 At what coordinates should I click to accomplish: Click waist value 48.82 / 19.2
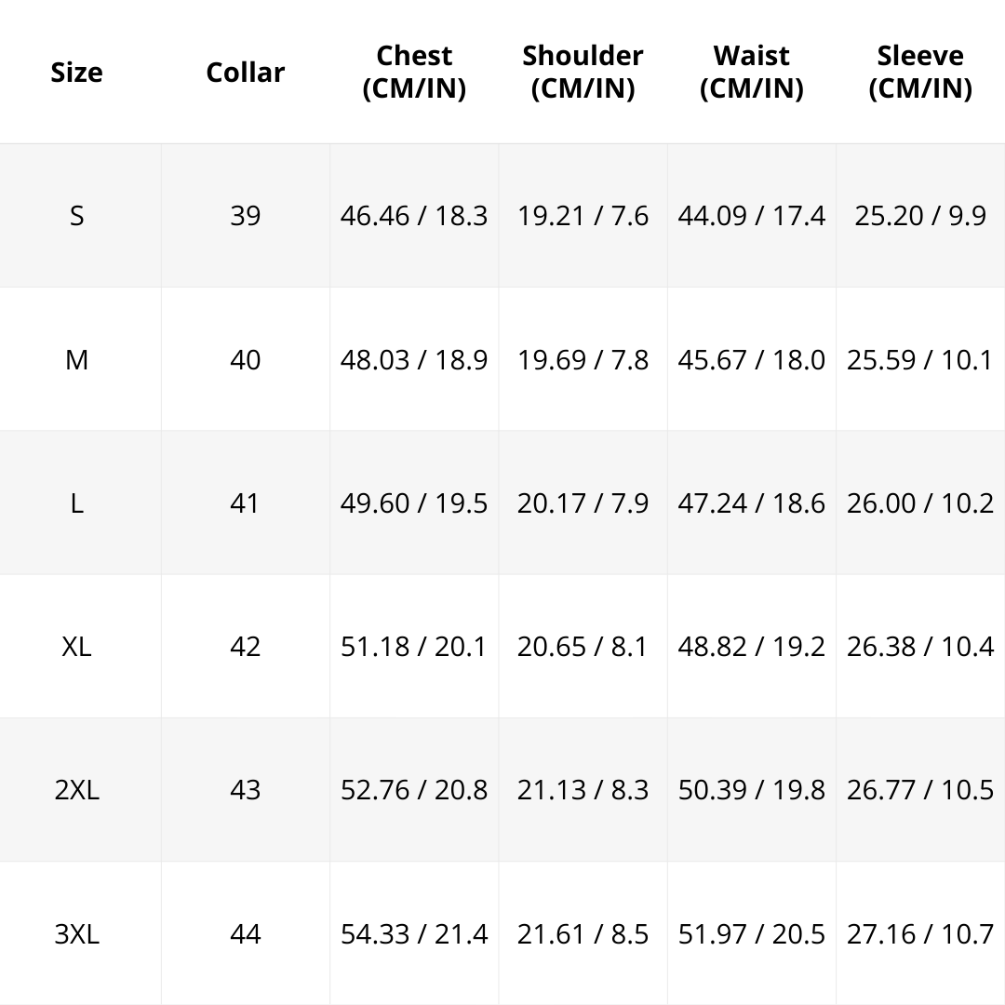[751, 647]
